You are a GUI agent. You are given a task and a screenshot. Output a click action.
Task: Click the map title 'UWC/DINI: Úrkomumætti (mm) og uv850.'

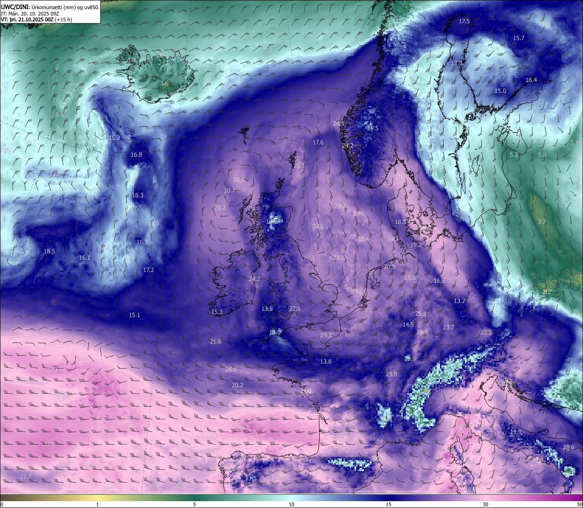pos(50,7)
